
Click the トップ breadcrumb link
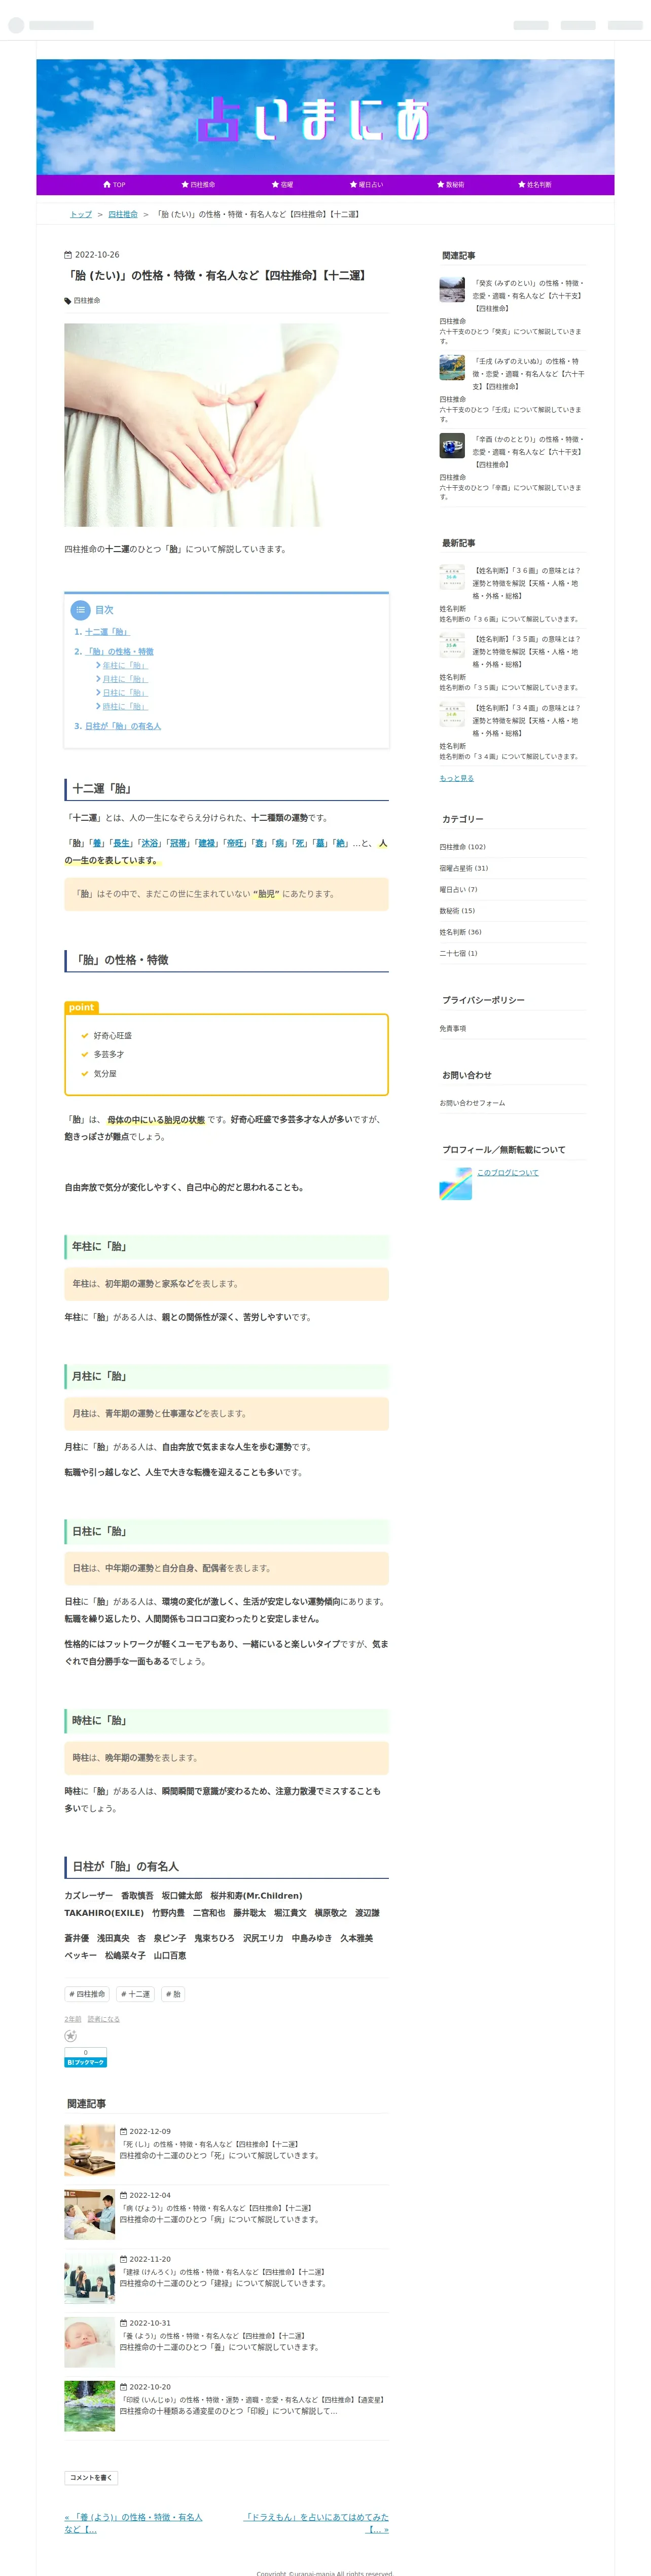pos(81,214)
